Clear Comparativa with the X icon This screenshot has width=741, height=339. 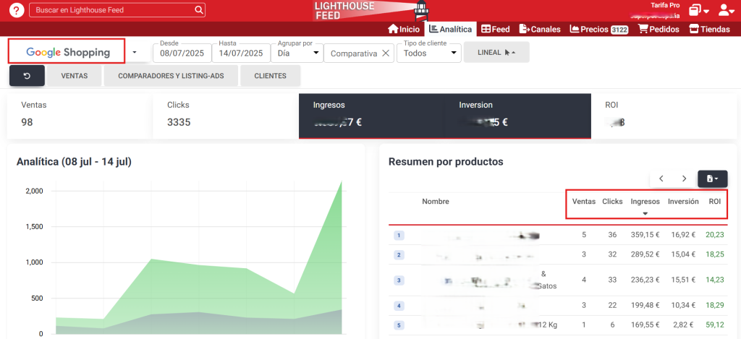386,53
